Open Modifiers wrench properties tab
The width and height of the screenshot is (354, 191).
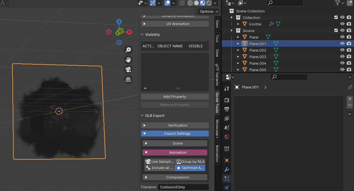[x=227, y=169]
